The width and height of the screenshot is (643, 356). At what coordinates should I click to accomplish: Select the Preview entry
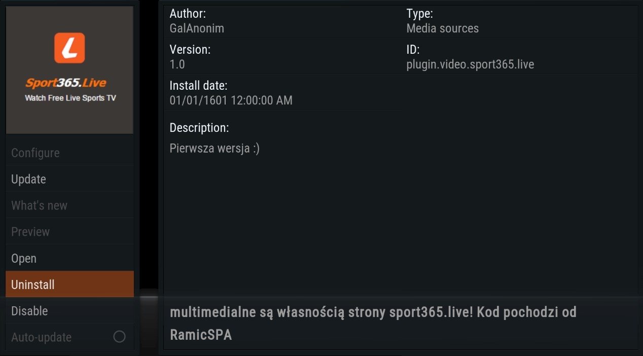70,232
